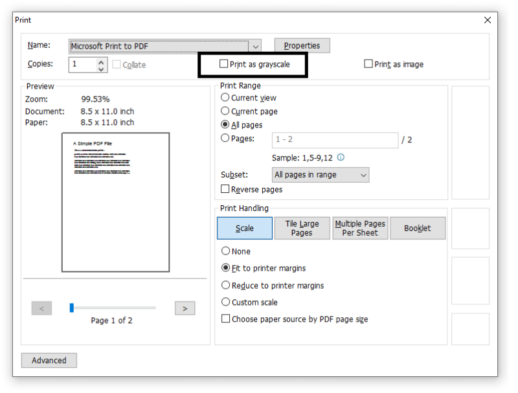This screenshot has height=393, width=518.
Task: Choose Custom scale option
Action: (x=225, y=302)
